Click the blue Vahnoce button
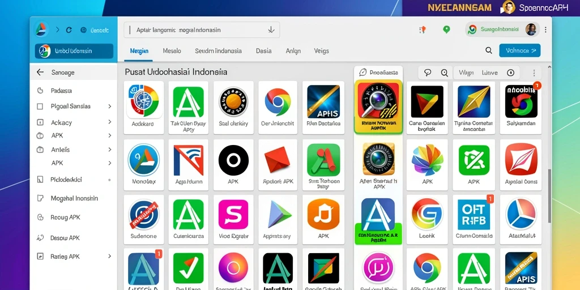This screenshot has width=580, height=290. coord(520,50)
